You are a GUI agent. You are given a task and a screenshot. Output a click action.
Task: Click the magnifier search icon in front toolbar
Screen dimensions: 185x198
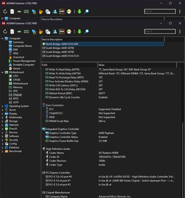point(87,32)
